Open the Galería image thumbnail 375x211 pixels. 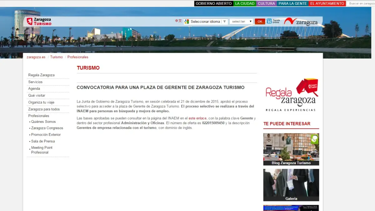(x=291, y=185)
